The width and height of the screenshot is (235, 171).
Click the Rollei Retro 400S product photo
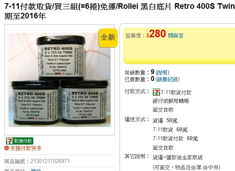59,80
